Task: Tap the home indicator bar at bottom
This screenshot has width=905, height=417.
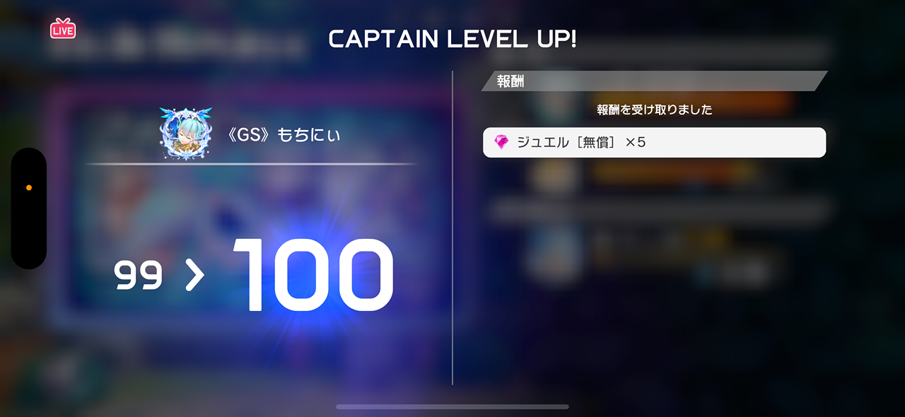Action: tap(452, 407)
